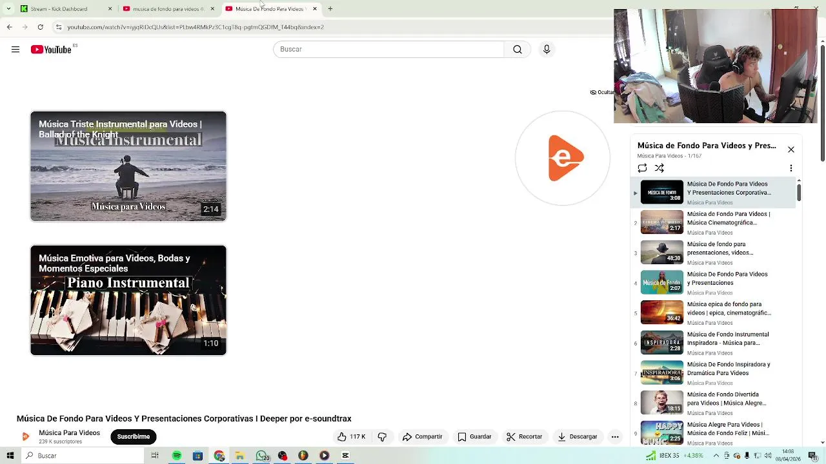Switch to Stream - Kick Dashboard tab
This screenshot has height=464, width=826.
pos(65,9)
